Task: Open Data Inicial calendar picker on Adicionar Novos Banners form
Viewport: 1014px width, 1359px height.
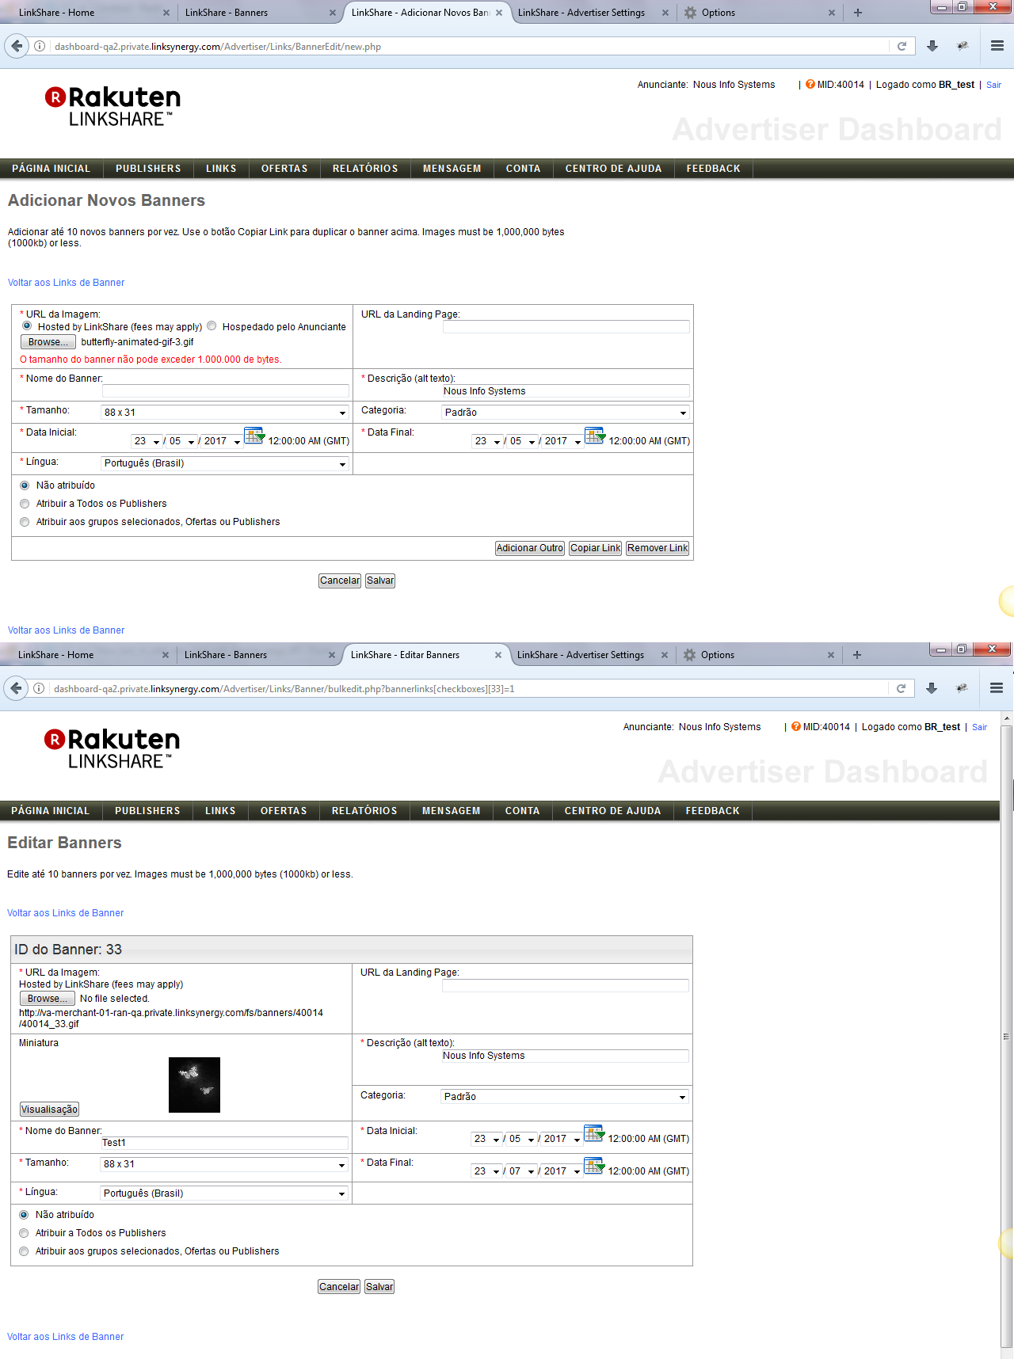Action: [x=253, y=436]
